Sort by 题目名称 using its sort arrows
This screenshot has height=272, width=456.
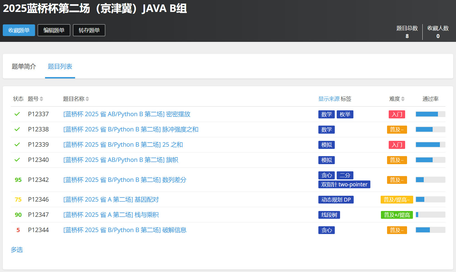point(87,99)
